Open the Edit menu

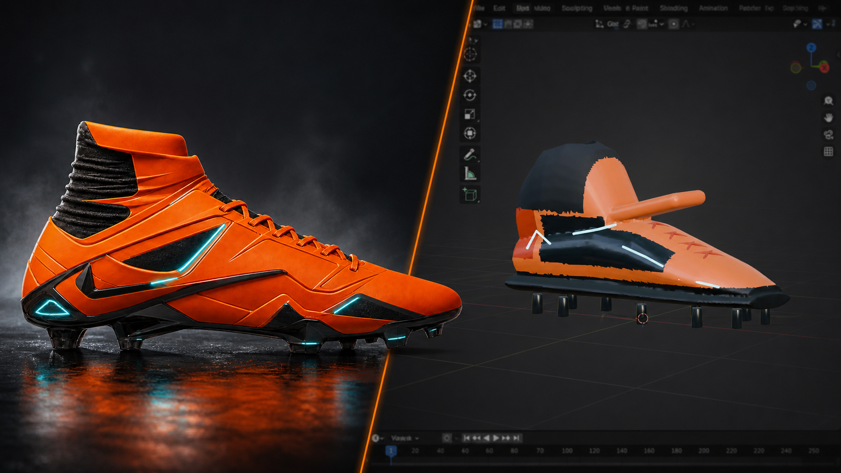tap(499, 8)
